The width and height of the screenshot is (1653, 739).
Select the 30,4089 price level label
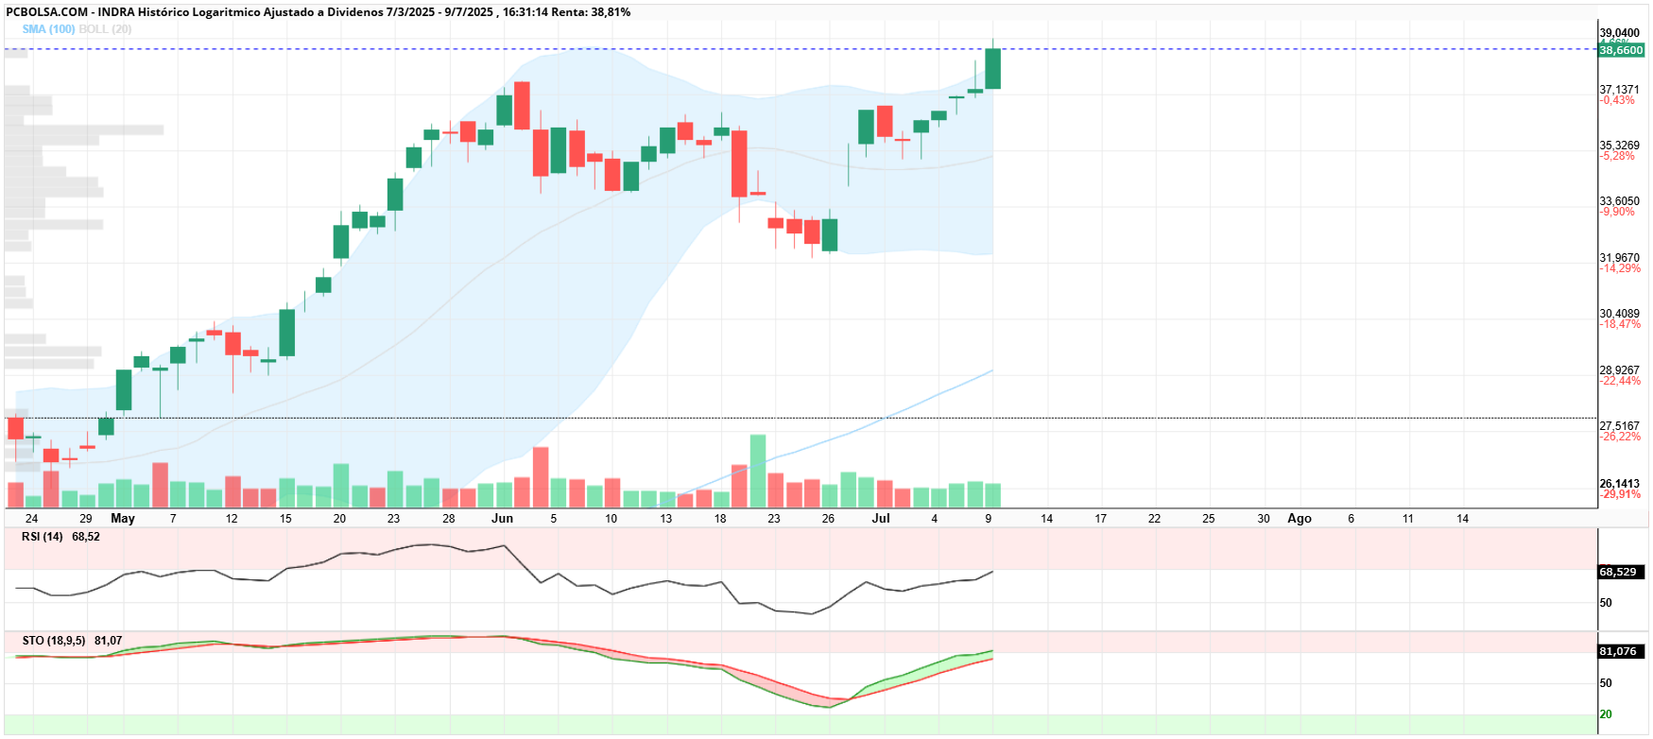1619,314
